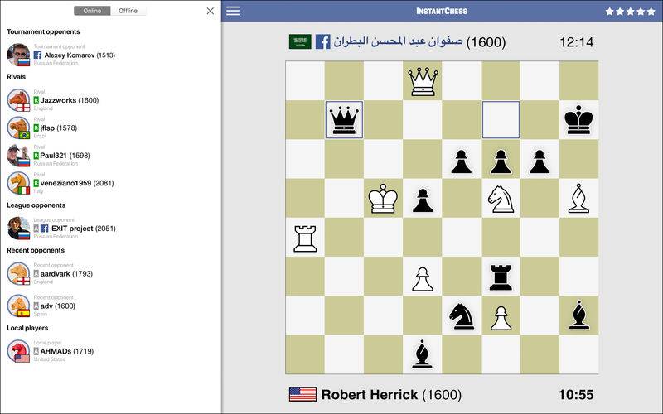The image size is (663, 414).
Task: Click the white king piece
Action: click(383, 200)
